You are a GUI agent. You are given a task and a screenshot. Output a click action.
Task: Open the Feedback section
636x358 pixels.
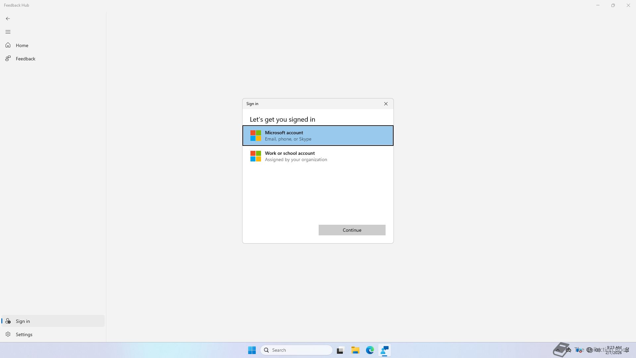(25, 59)
